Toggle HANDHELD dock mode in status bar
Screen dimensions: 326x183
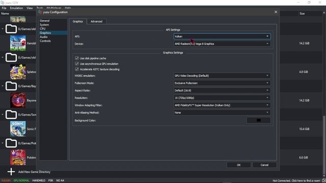[39, 180]
